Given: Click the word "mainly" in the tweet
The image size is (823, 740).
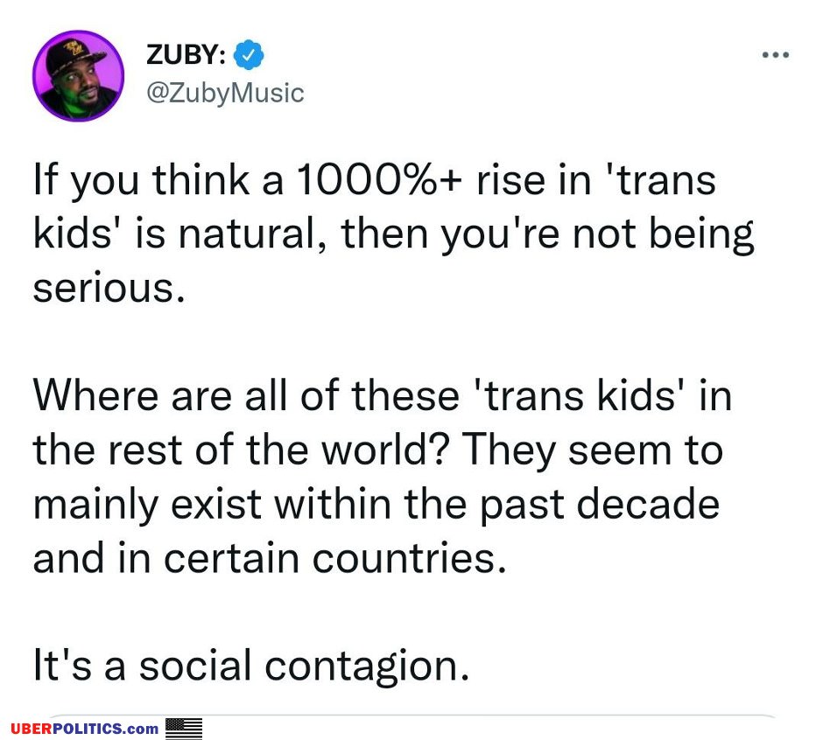Looking at the screenshot, I should click(x=95, y=505).
